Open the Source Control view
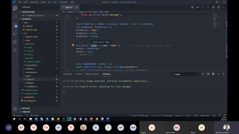 coord(15,25)
